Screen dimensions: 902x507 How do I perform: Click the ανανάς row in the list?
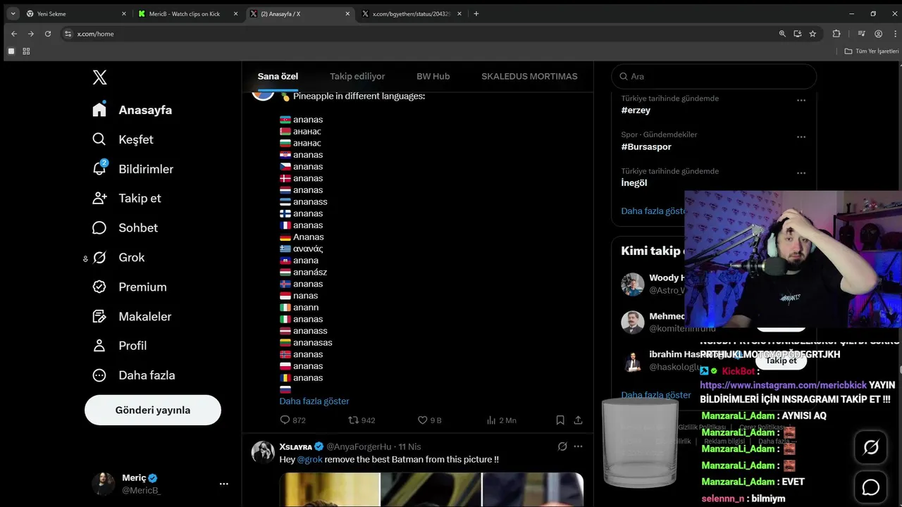301,249
